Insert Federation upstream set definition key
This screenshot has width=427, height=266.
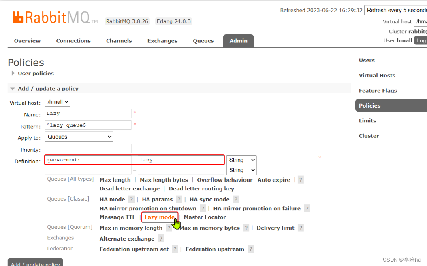point(134,249)
